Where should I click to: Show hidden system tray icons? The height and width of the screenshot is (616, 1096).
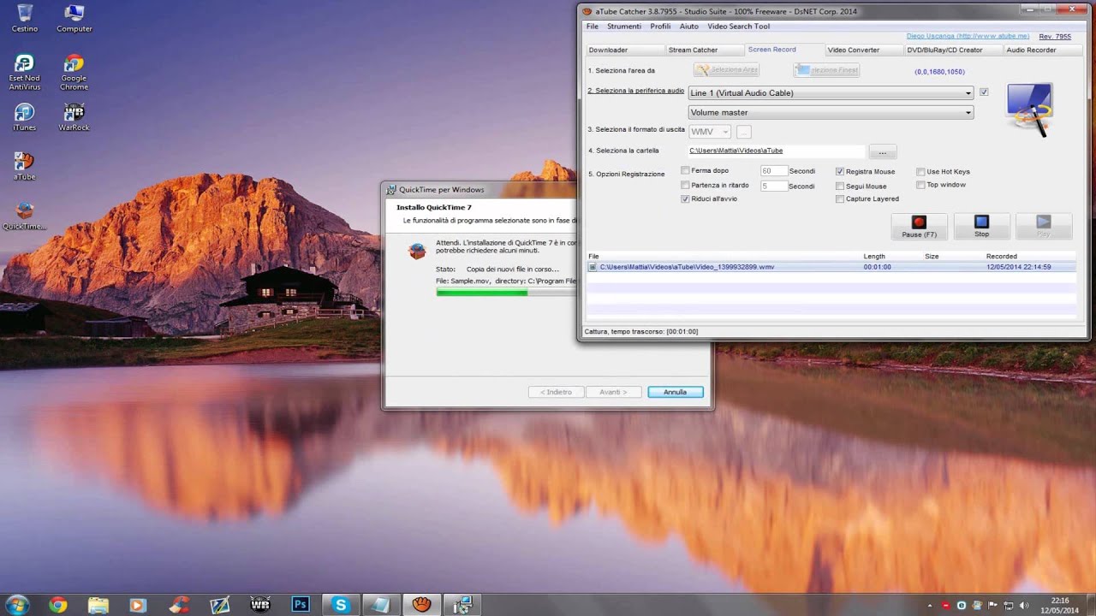pyautogui.click(x=930, y=606)
